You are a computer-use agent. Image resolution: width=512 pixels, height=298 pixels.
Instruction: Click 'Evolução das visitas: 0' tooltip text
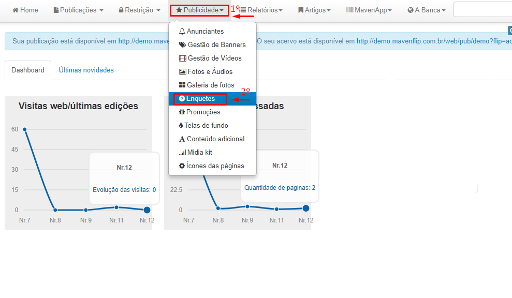point(124,190)
